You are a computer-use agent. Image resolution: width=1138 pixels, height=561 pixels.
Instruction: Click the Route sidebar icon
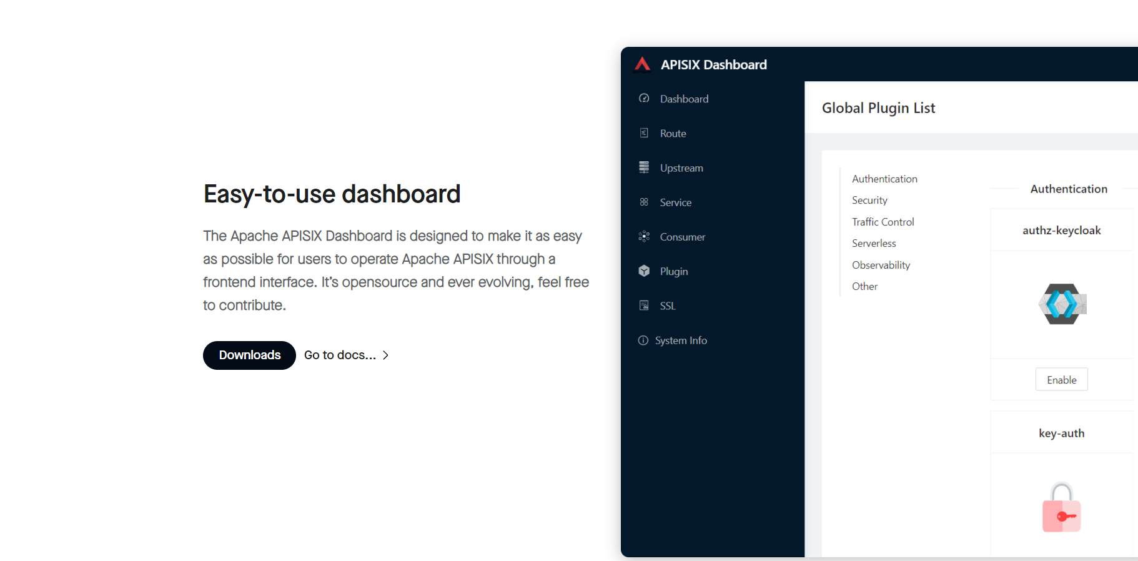click(x=644, y=133)
